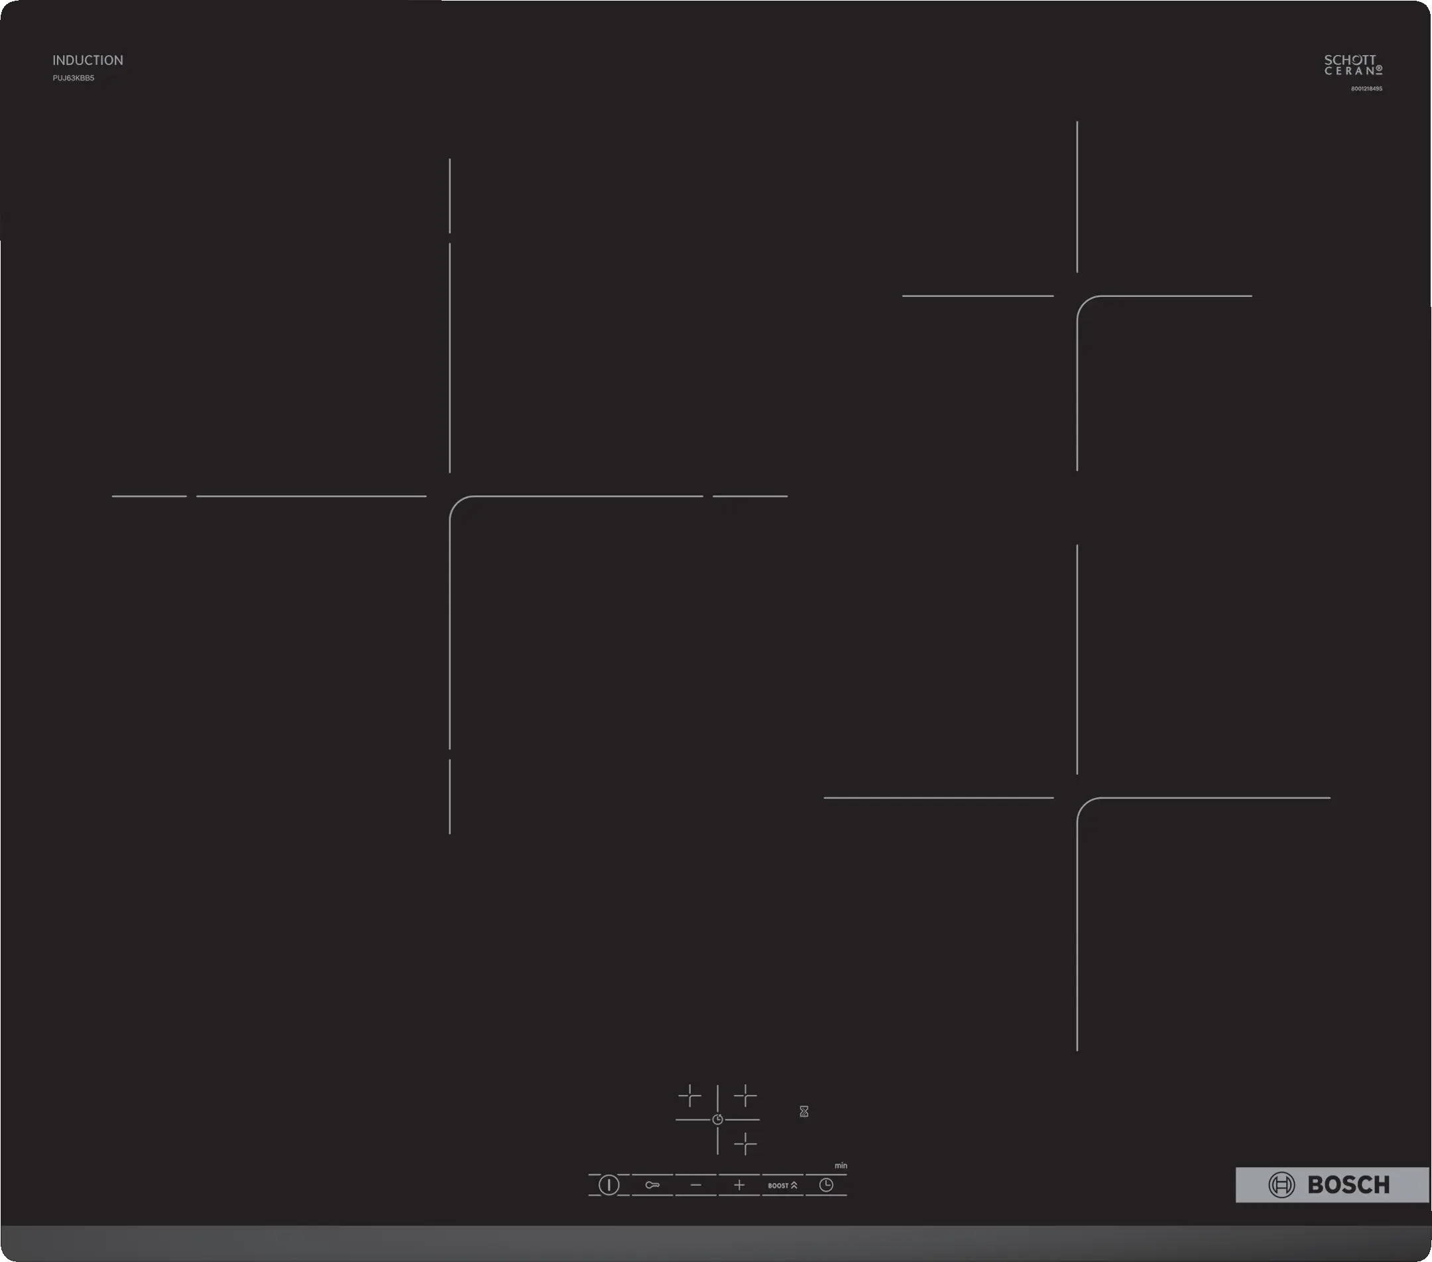Click the min label above timer

coord(841,1165)
